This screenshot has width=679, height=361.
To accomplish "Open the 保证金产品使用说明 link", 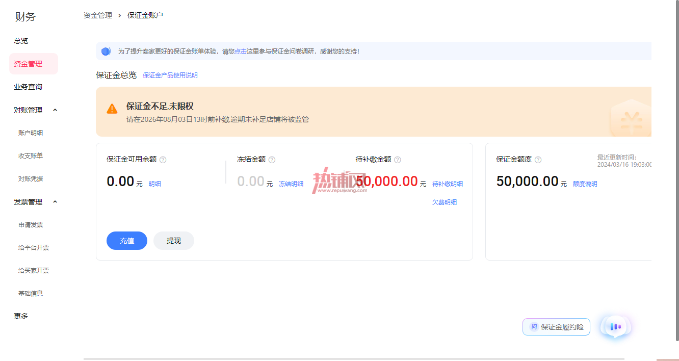I will [x=170, y=75].
